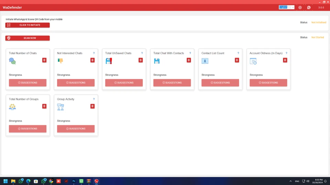This screenshot has height=185, width=330.
Task: Open Suggestions for Total Number of Groups
Action: (x=27, y=129)
